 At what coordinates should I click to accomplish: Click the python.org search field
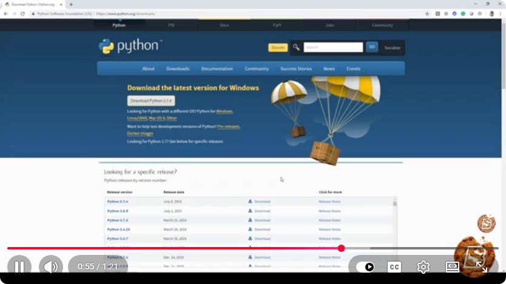pos(333,47)
